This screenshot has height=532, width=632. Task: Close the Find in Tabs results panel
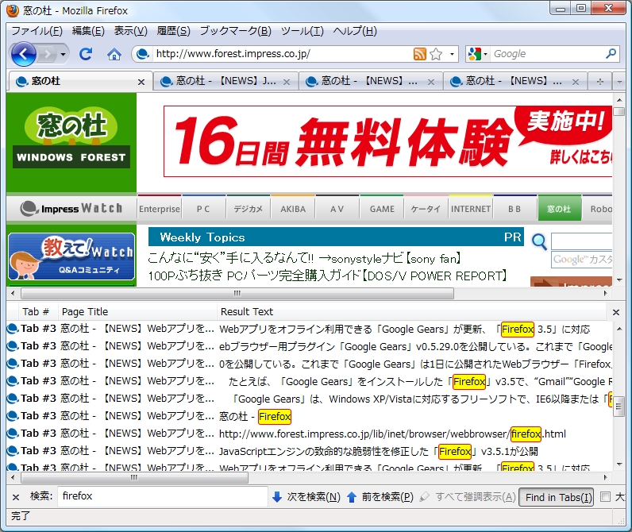click(x=616, y=312)
